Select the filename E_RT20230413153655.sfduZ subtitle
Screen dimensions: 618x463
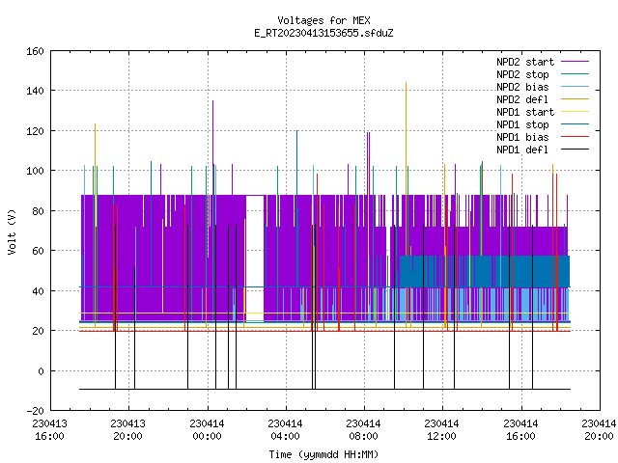click(323, 33)
